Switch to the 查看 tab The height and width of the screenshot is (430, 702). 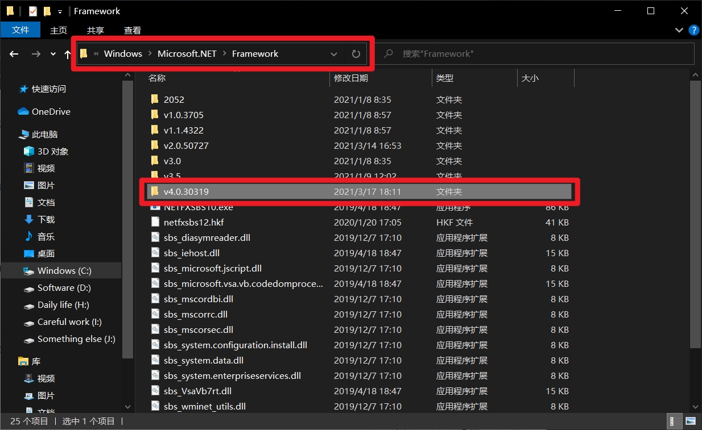click(x=133, y=30)
